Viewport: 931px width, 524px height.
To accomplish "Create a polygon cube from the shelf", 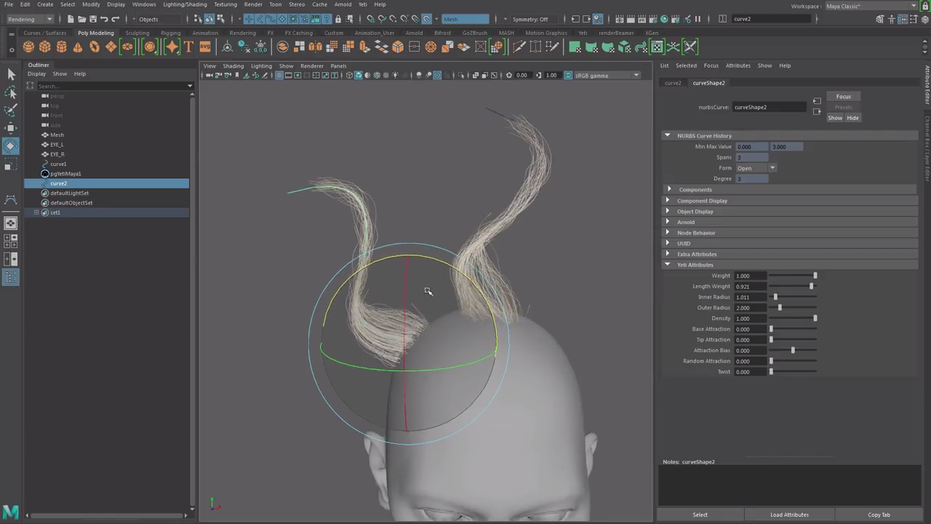I will (x=45, y=47).
